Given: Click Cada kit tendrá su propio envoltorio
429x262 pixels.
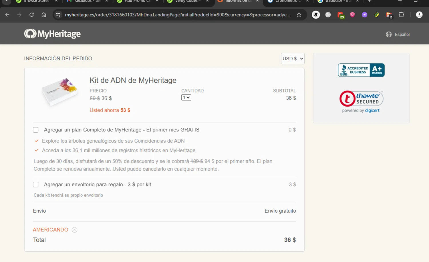Looking at the screenshot, I should click(x=68, y=195).
